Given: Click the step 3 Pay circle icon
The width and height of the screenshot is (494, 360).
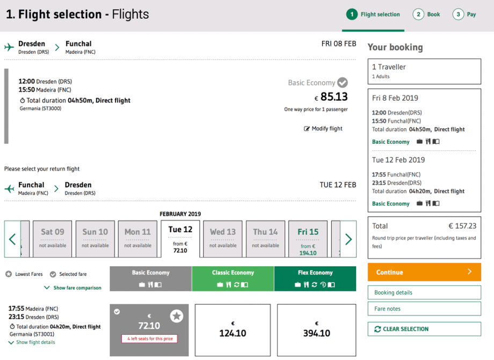Looking at the screenshot, I should click(457, 14).
